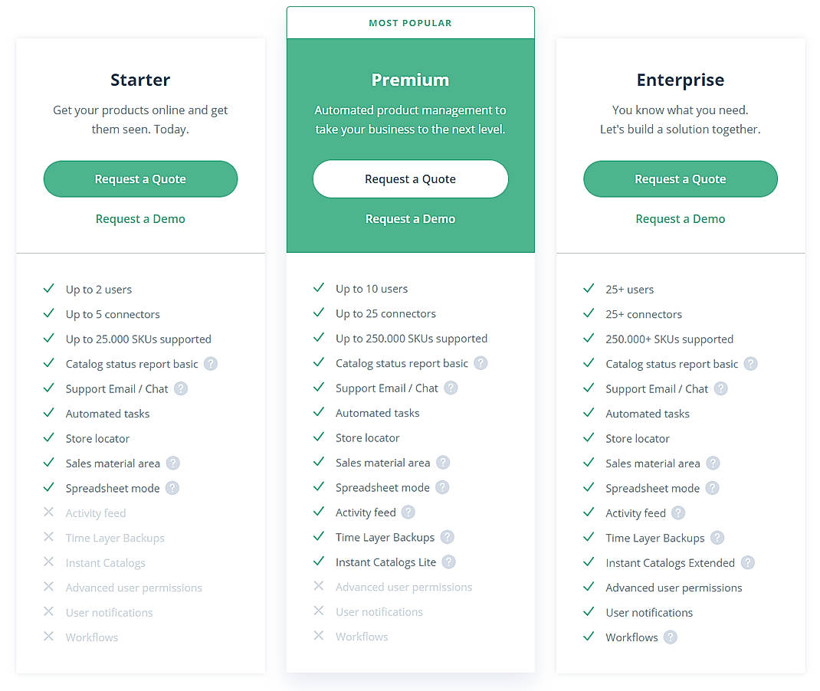Click the Instant Catalogs Extended help icon in Enterprise
820x691 pixels.
pos(746,562)
